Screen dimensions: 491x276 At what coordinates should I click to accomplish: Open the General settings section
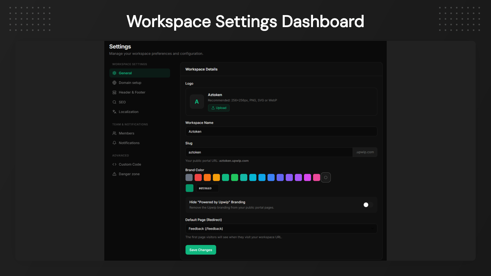pos(140,73)
